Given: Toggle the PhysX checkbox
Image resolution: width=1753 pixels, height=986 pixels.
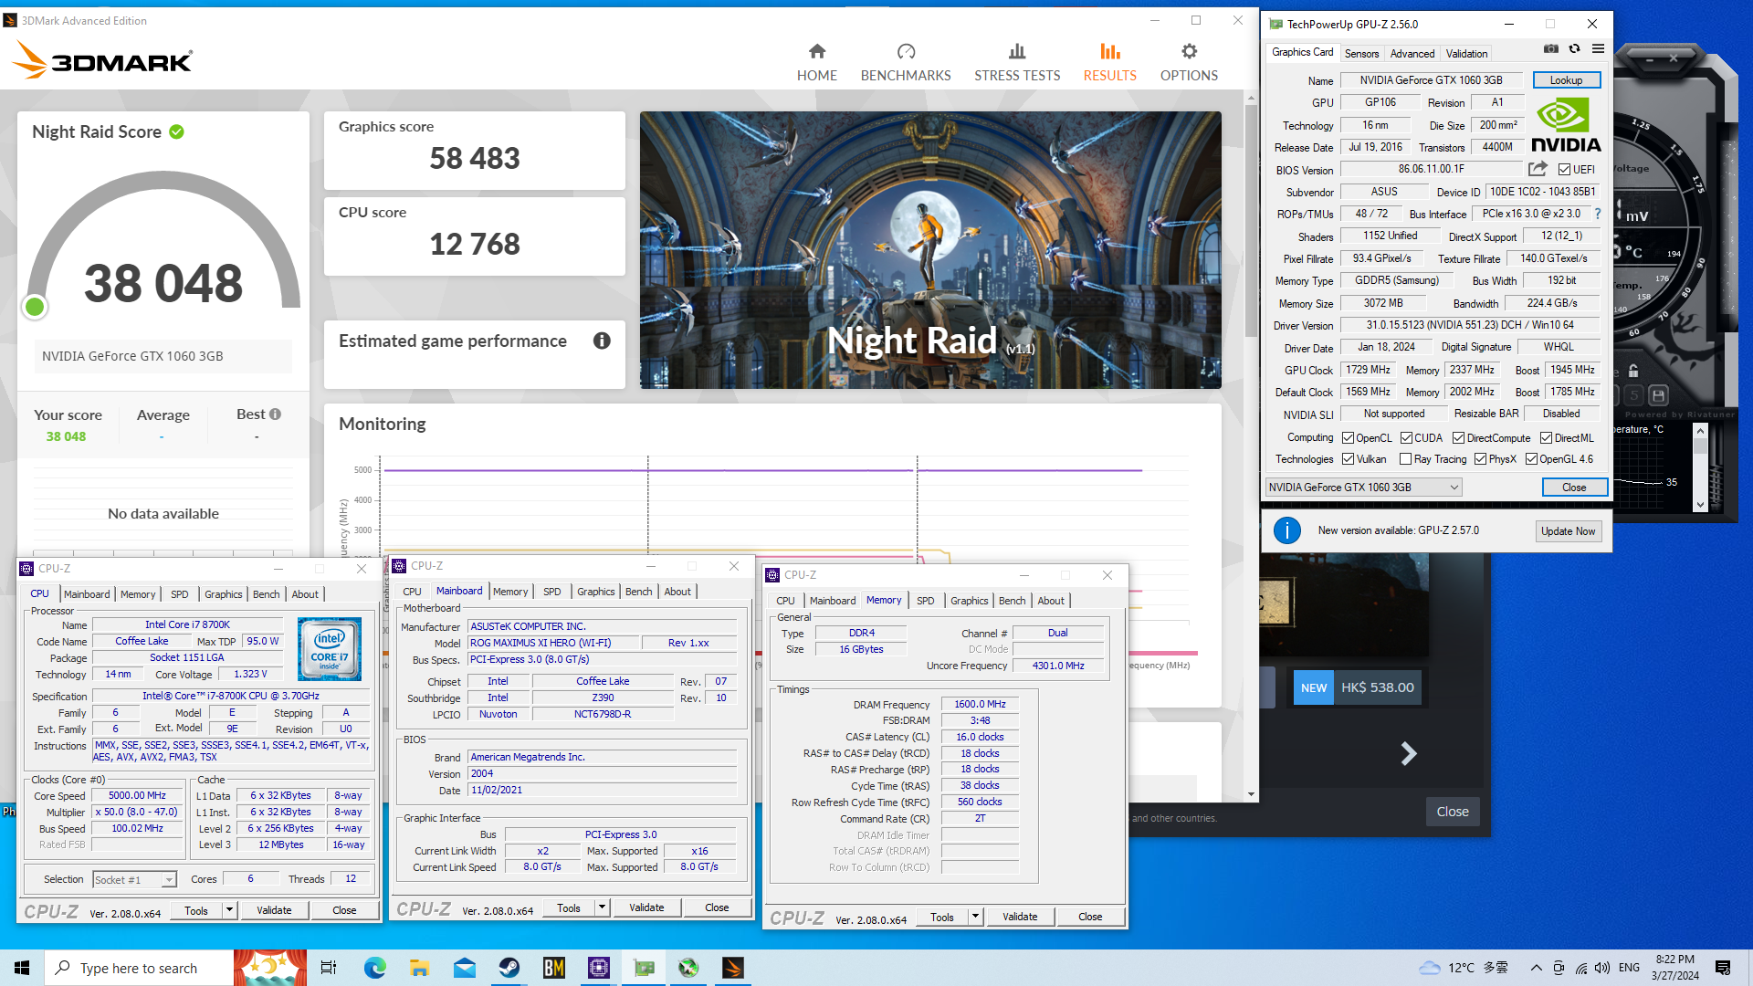Looking at the screenshot, I should pos(1480,459).
